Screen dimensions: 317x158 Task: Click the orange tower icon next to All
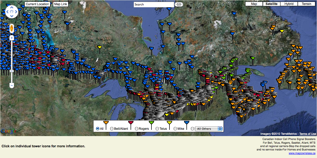pyautogui.click(x=106, y=123)
